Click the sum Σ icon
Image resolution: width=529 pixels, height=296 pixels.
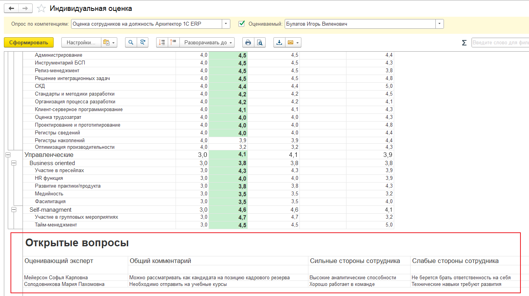click(x=464, y=43)
